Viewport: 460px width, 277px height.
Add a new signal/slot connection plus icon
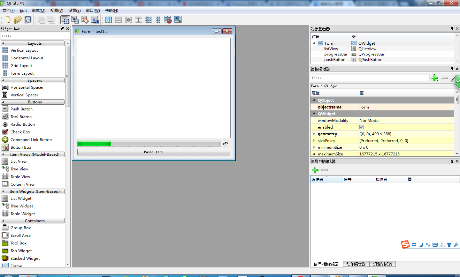click(315, 170)
